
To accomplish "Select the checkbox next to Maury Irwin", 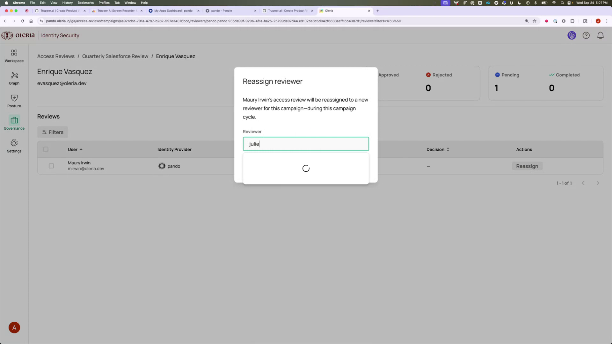I will pos(51,166).
